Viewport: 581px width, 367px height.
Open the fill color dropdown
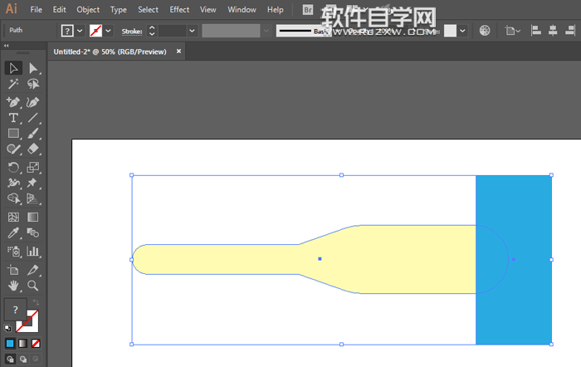[81, 31]
